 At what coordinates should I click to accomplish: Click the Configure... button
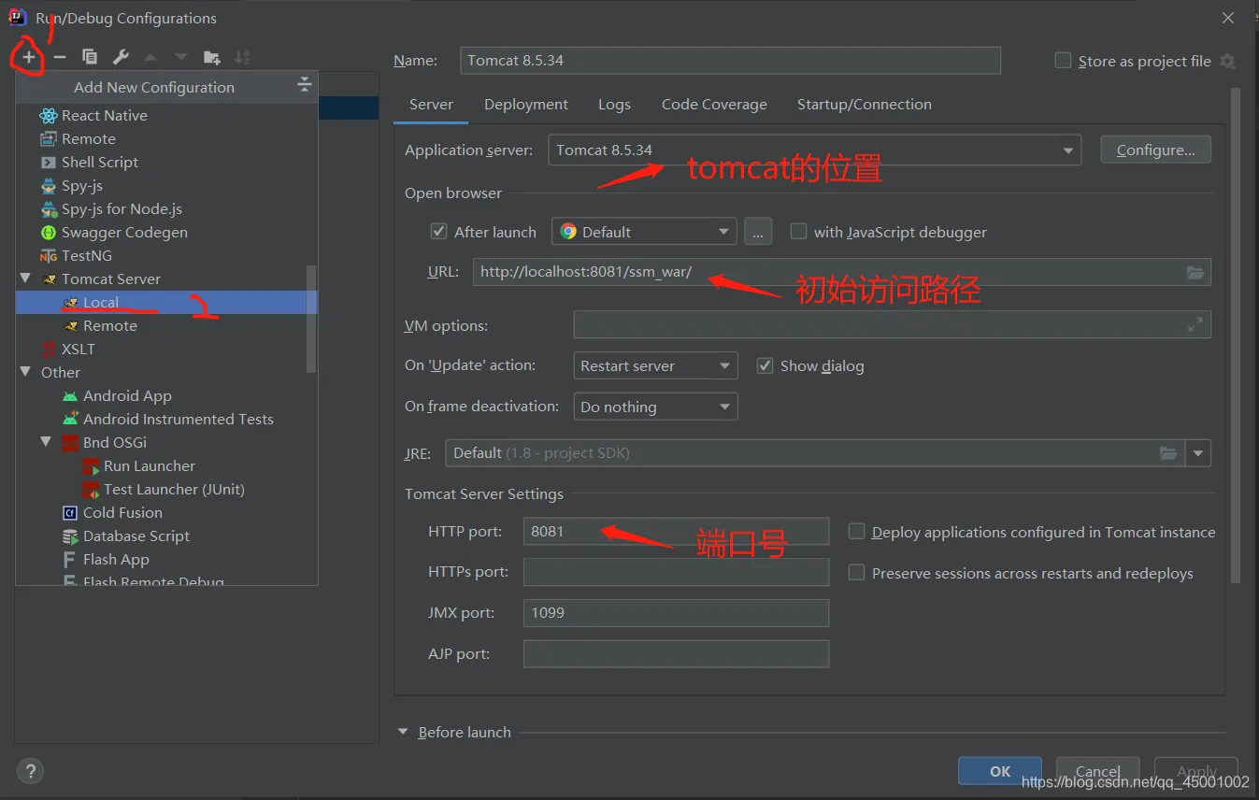coord(1155,150)
